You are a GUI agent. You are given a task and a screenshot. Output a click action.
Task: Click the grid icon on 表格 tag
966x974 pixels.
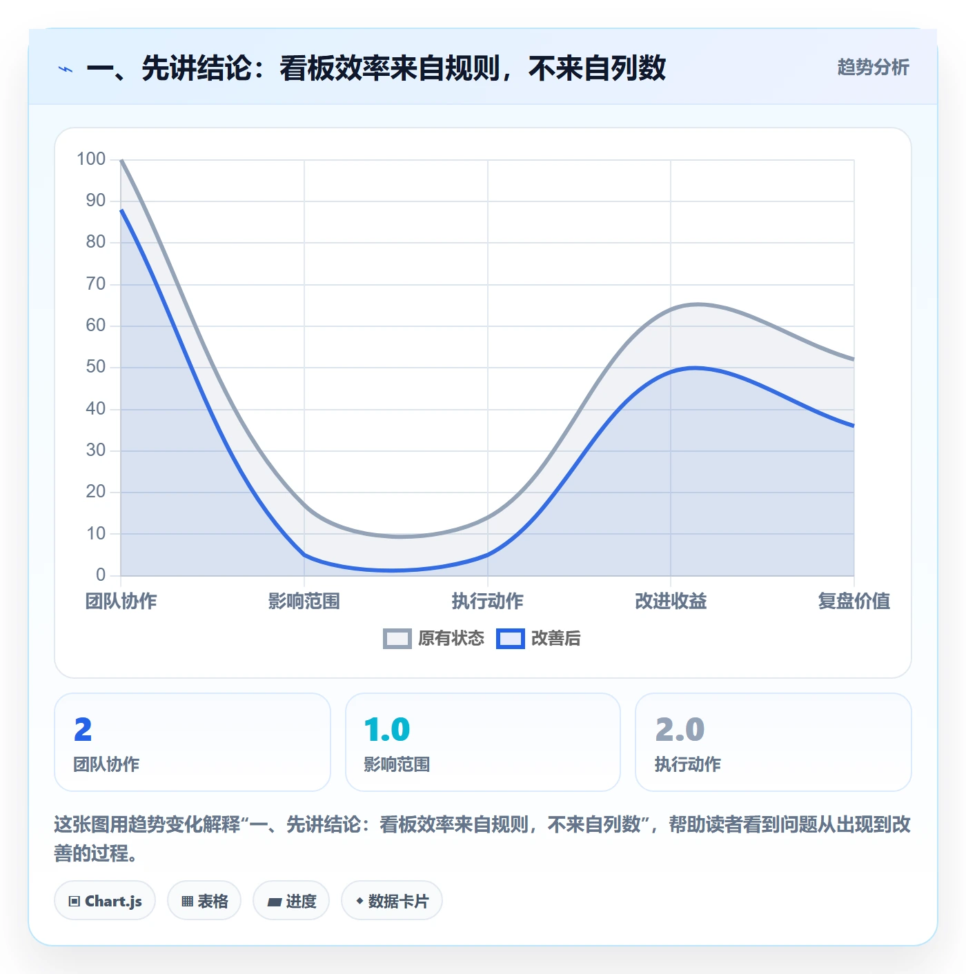[x=187, y=901]
